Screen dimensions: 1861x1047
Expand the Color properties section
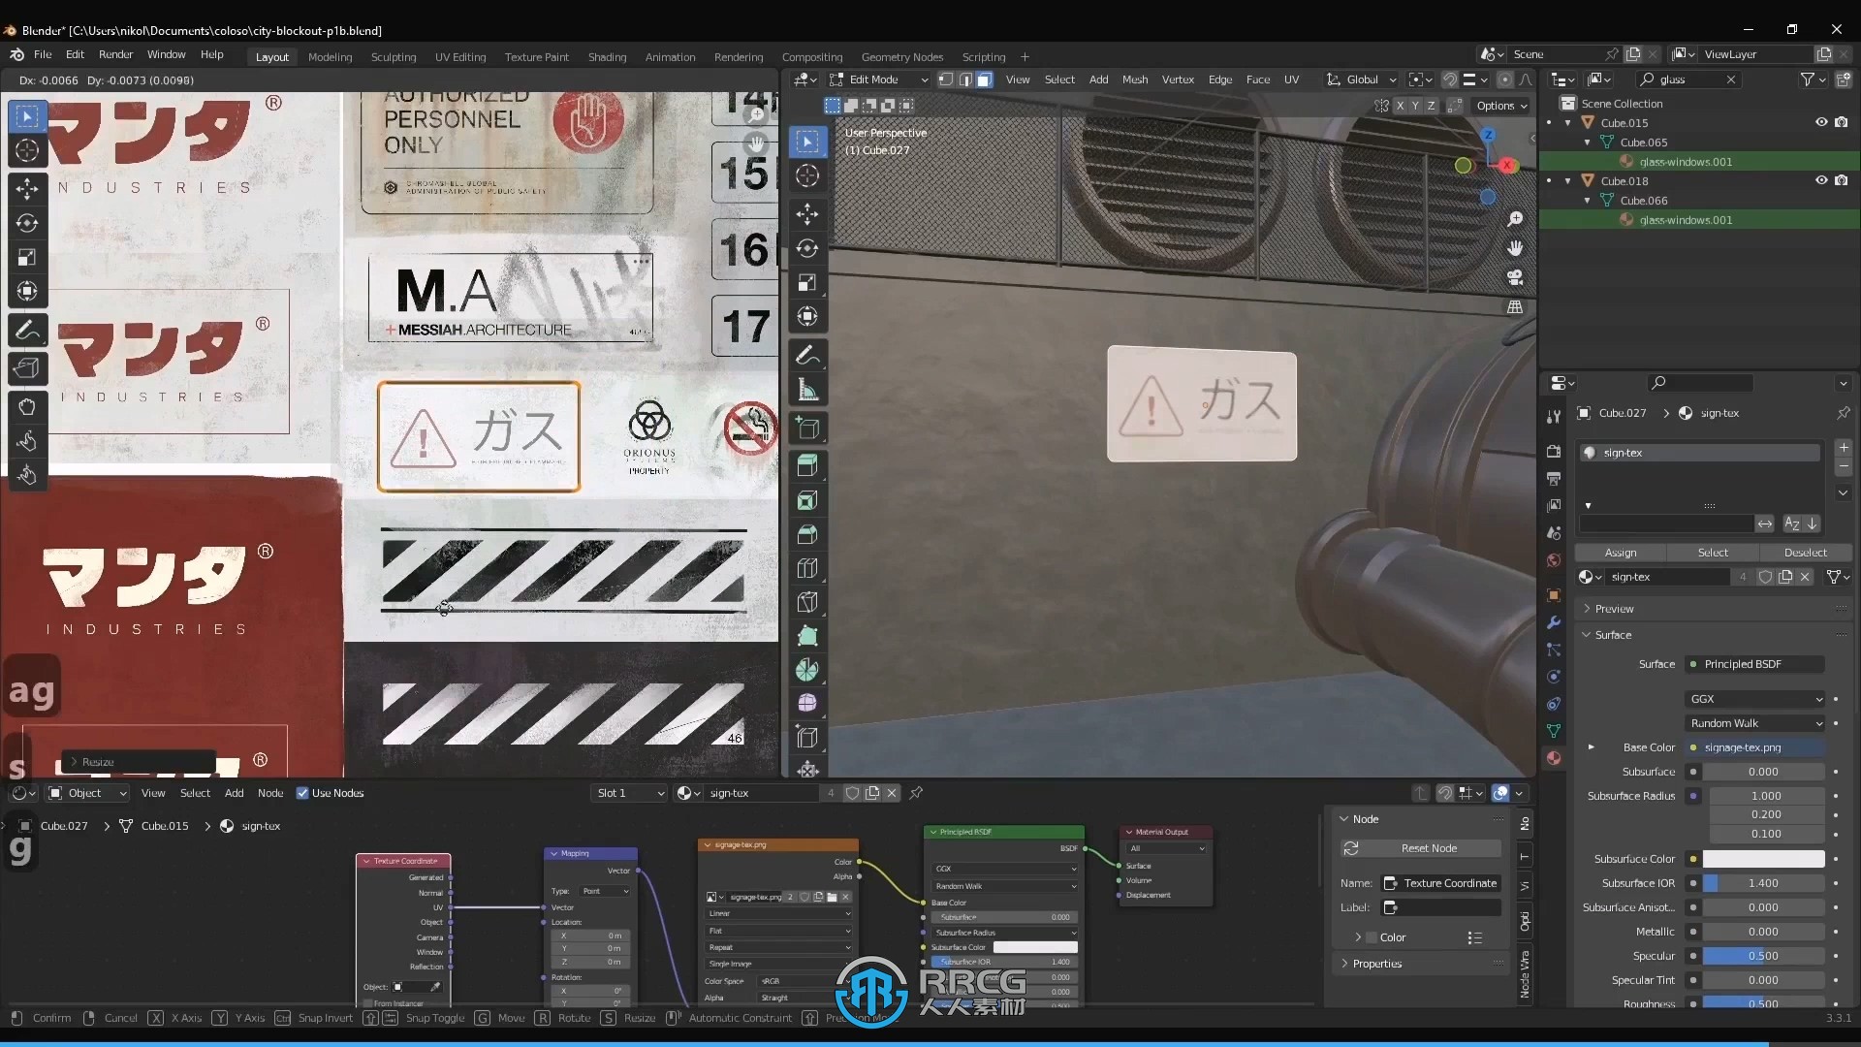pos(1359,937)
